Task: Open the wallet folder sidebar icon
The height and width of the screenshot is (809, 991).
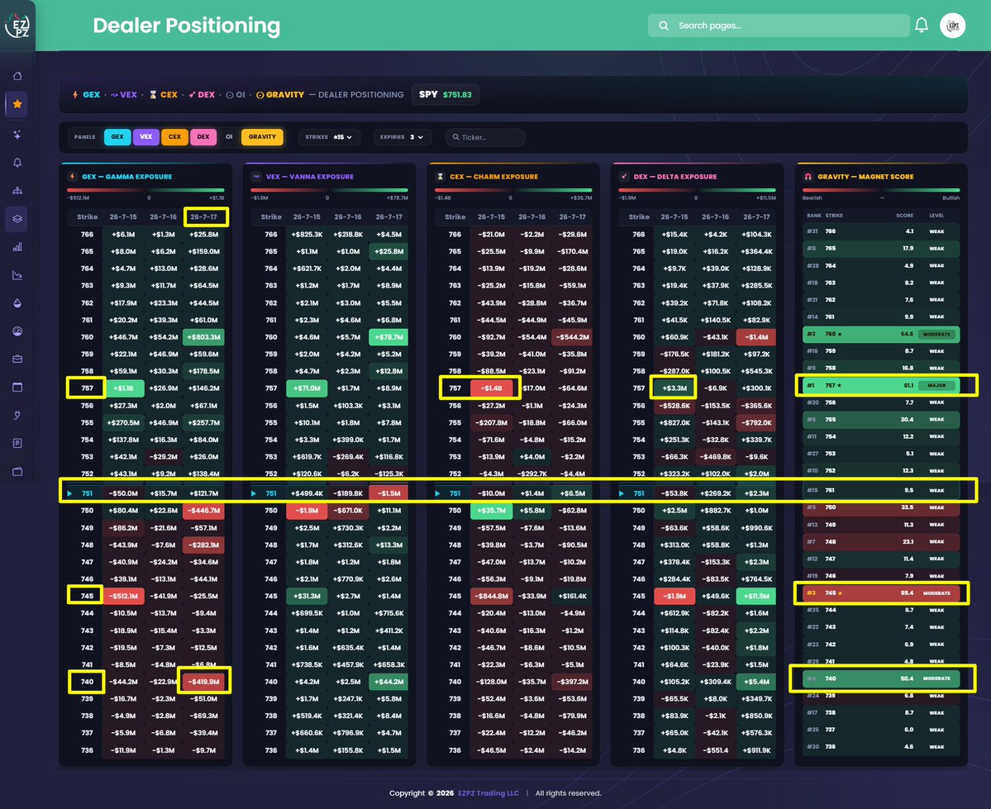Action: pos(17,472)
